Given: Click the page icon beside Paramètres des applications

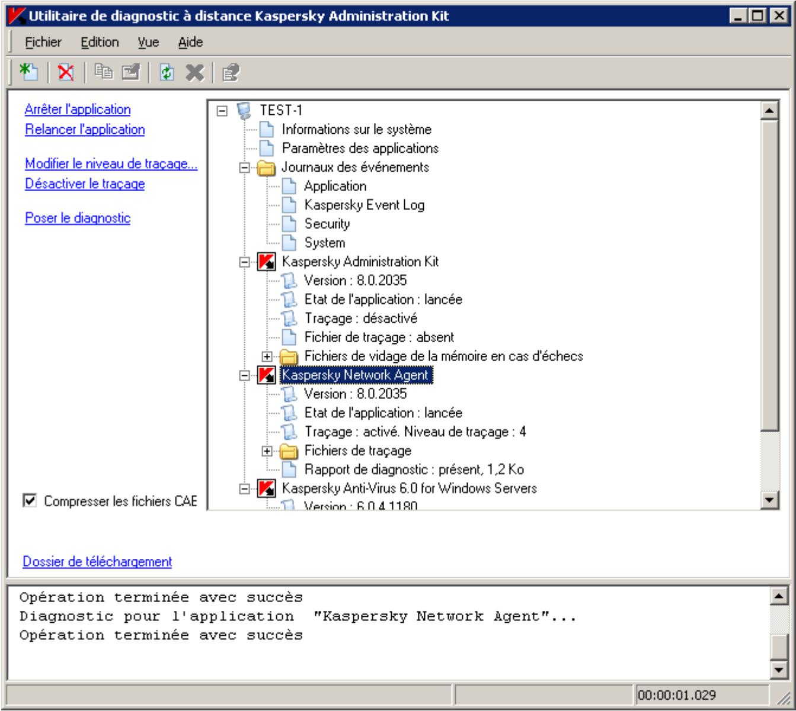Looking at the screenshot, I should 268,148.
